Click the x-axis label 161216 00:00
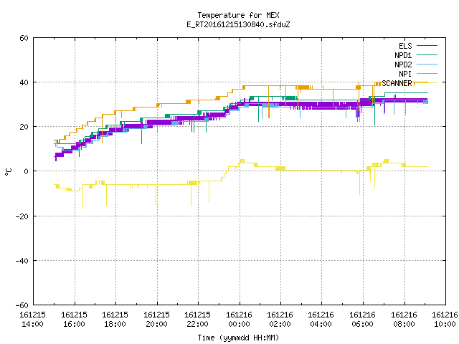Image resolution: width=459 pixels, height=344 pixels. pyautogui.click(x=239, y=320)
